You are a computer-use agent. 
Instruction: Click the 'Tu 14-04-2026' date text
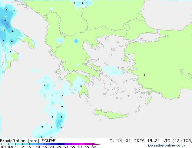click(127, 141)
